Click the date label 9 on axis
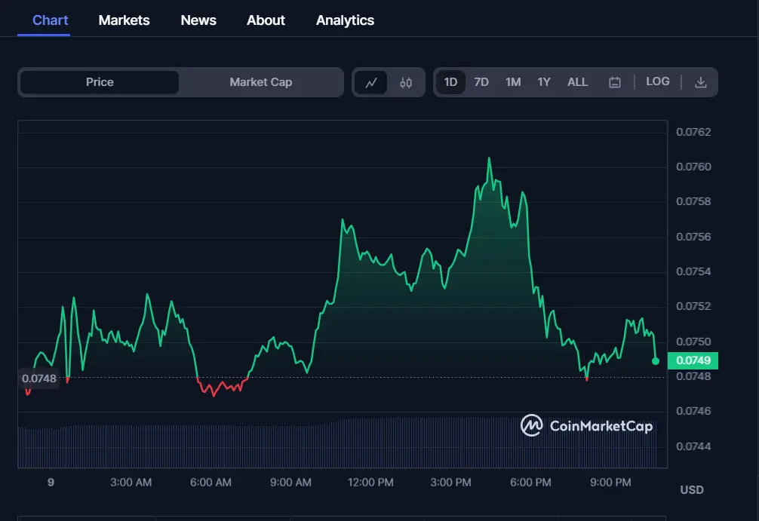759x521 pixels. [x=51, y=483]
